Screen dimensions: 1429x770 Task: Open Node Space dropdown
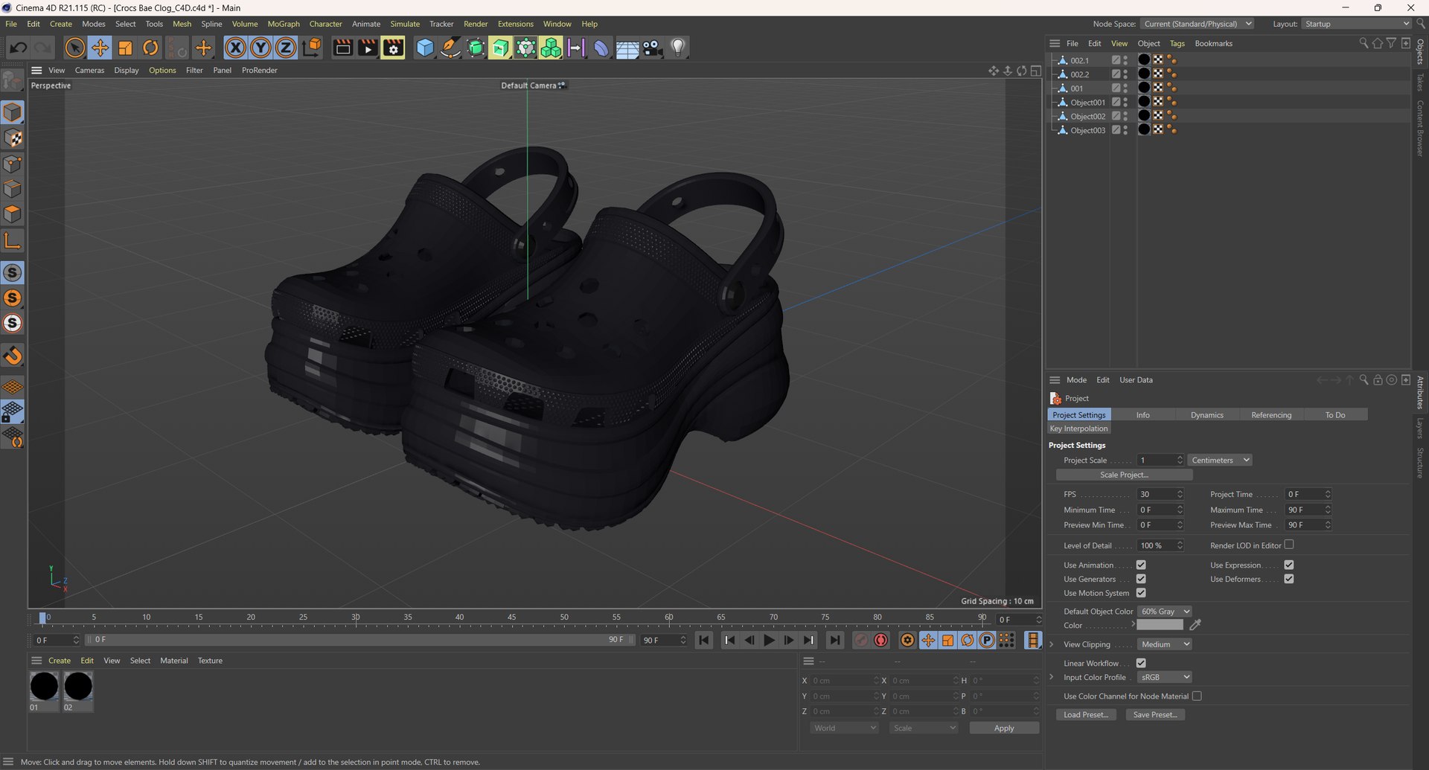click(1198, 24)
